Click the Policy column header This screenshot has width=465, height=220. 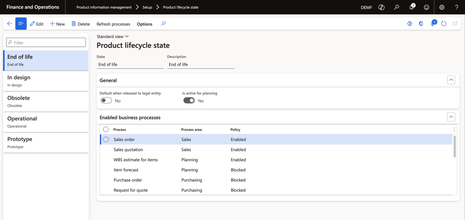235,130
